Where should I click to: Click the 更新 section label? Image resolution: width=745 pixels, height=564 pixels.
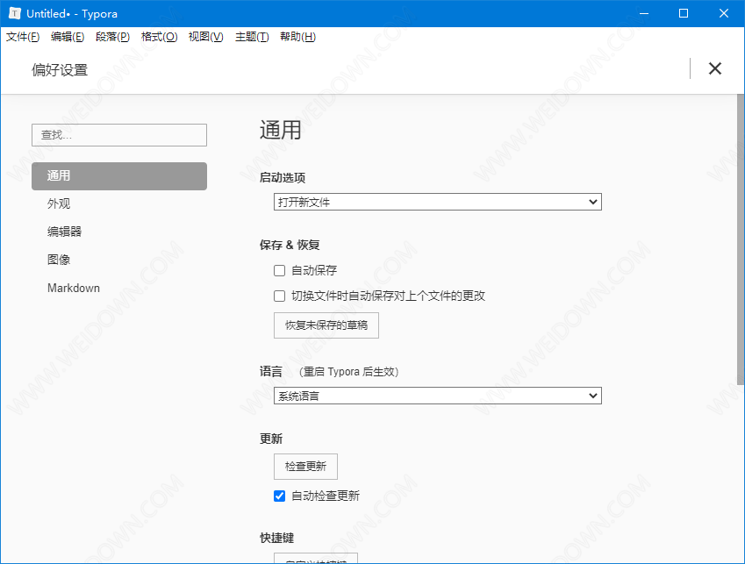271,439
